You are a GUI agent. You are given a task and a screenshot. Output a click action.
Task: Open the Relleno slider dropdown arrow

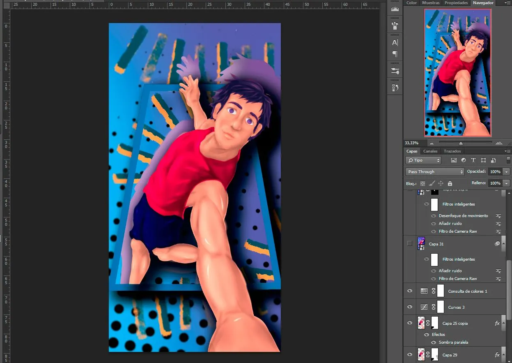507,183
